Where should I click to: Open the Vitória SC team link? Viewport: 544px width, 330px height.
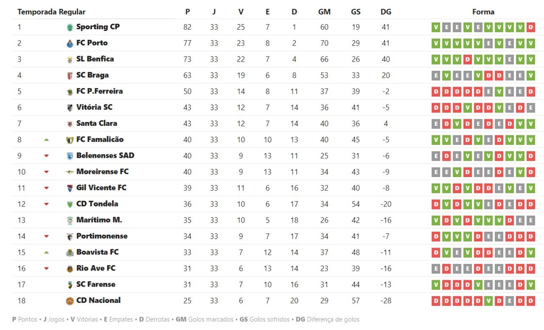(94, 107)
